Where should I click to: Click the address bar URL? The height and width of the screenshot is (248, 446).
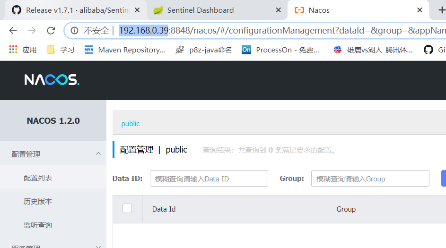click(x=282, y=30)
